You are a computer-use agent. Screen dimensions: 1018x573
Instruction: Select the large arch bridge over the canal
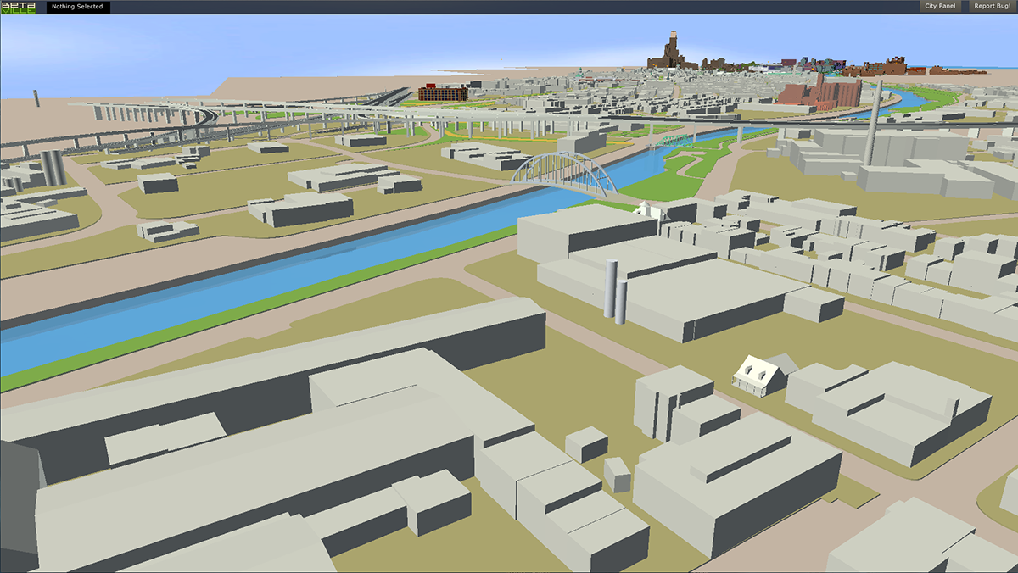pyautogui.click(x=567, y=174)
